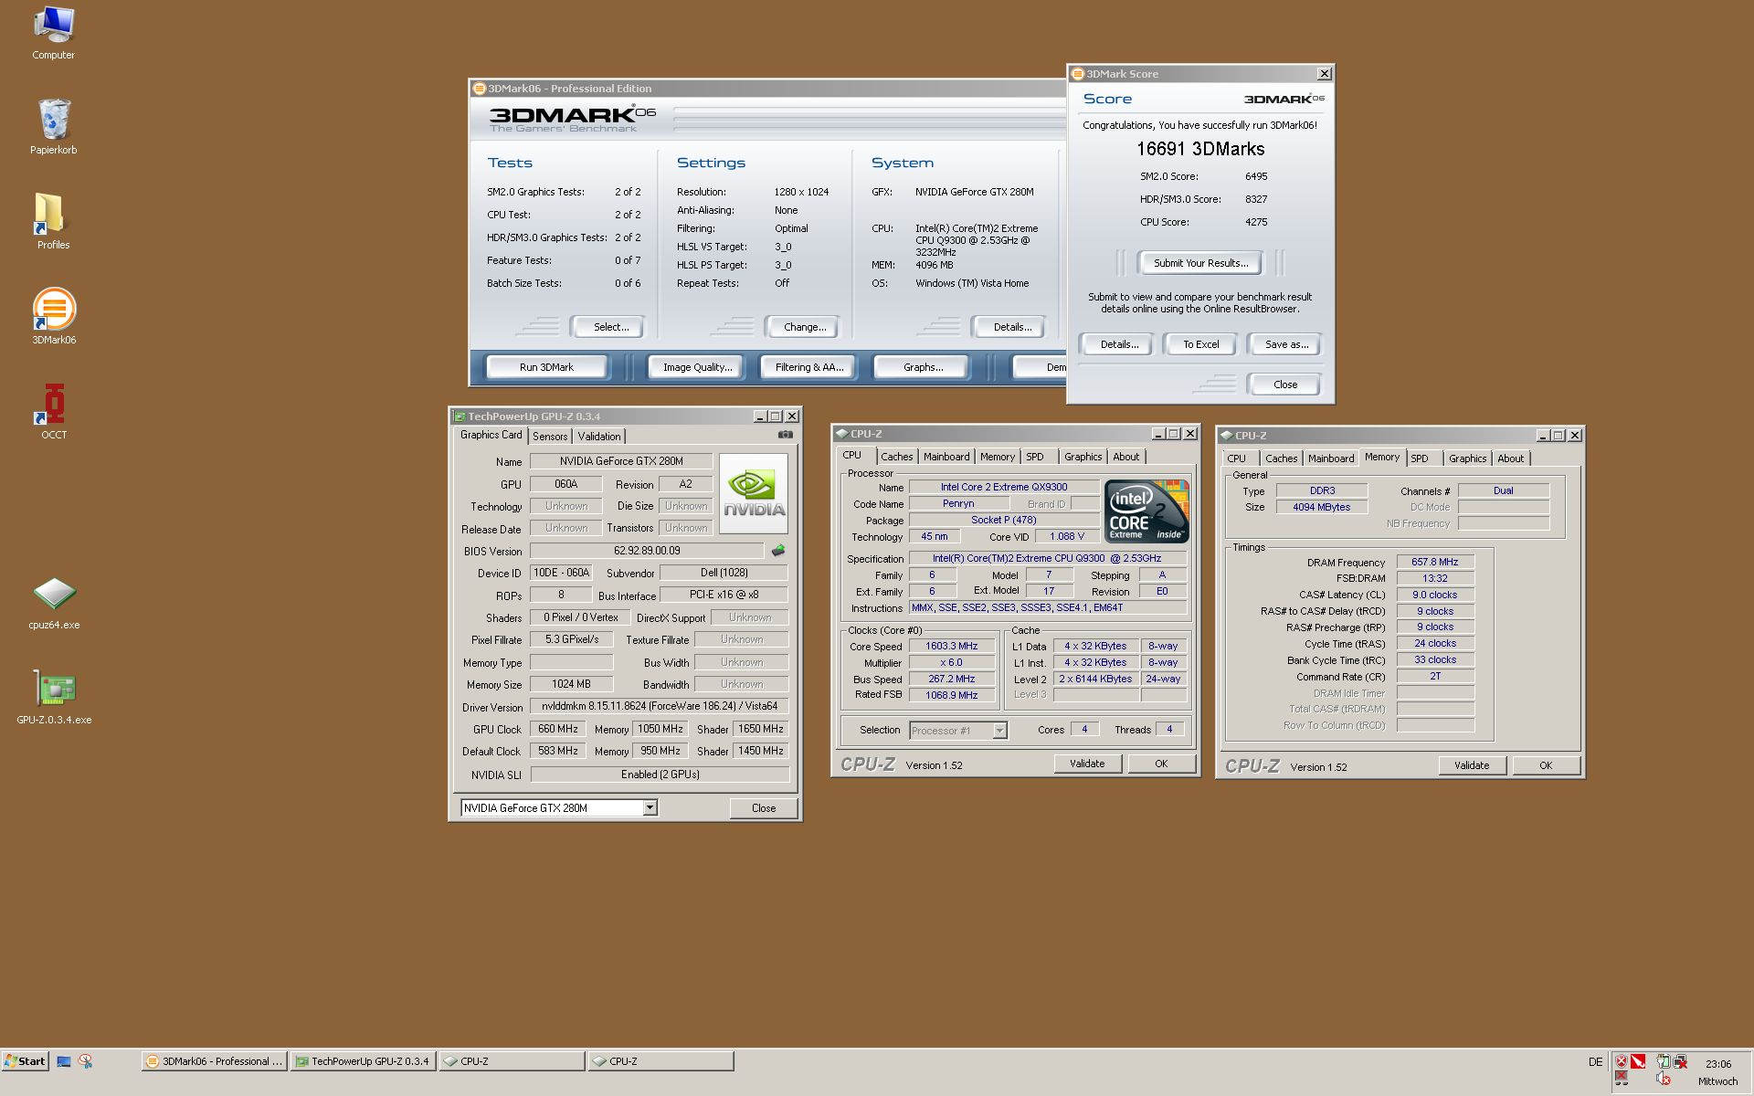
Task: Open the SPD tab in CPU-Z Memory window
Action: (1419, 458)
